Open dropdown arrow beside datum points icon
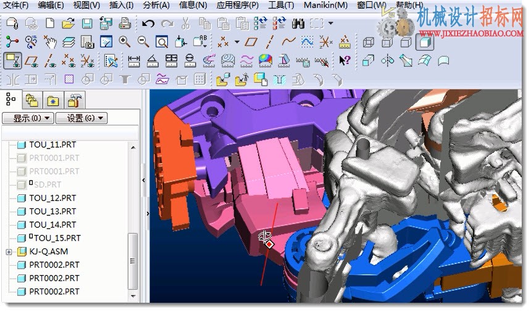531x312 pixels. tap(236, 42)
